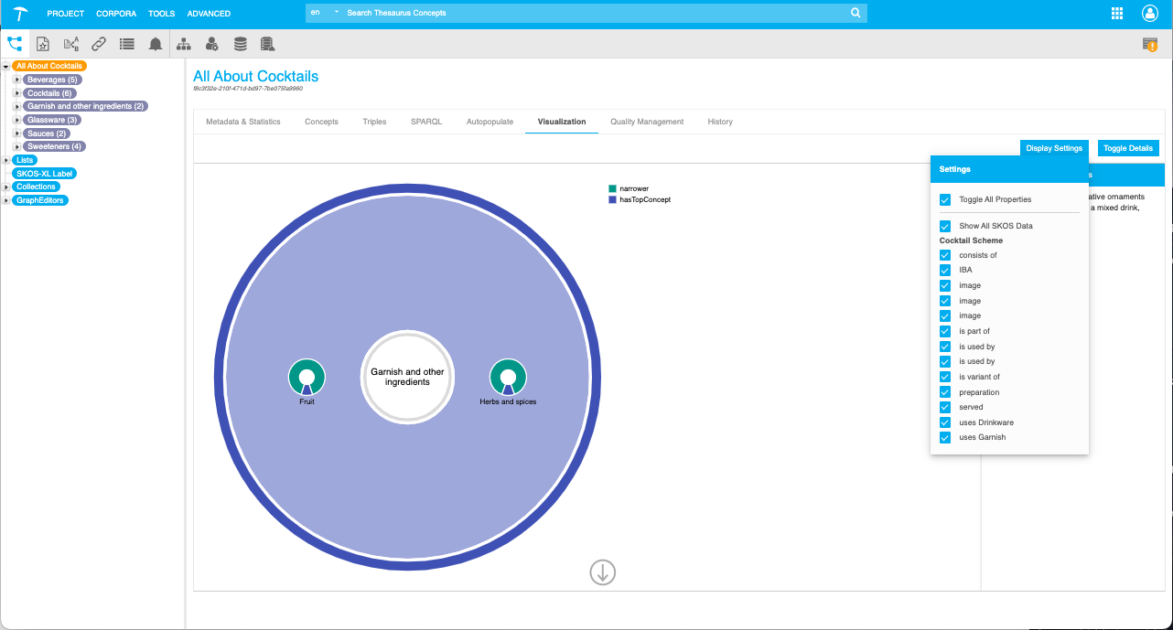The height and width of the screenshot is (630, 1173).
Task: Click the warning notes icon with exclamation
Action: 1150,45
